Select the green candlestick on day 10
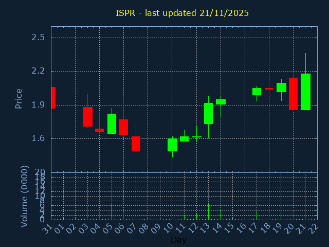The height and width of the screenshot is (247, 329). pos(172,145)
